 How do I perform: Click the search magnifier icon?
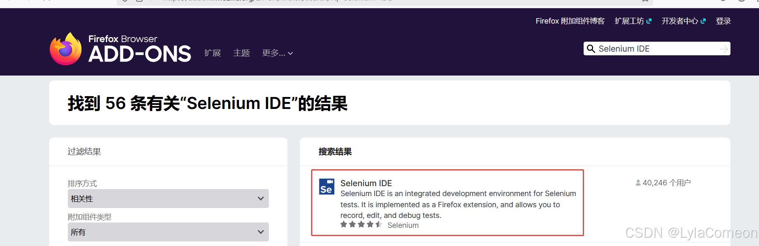point(591,49)
